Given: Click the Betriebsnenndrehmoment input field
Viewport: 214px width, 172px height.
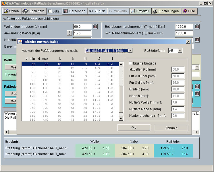Looking at the screenshot, I should coord(184,27).
